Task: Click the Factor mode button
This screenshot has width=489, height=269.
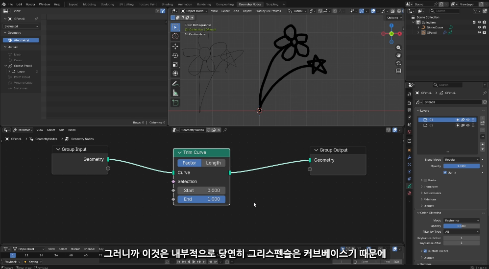Action: (x=189, y=163)
